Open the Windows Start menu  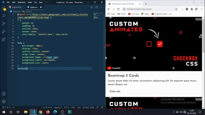(x=4, y=112)
